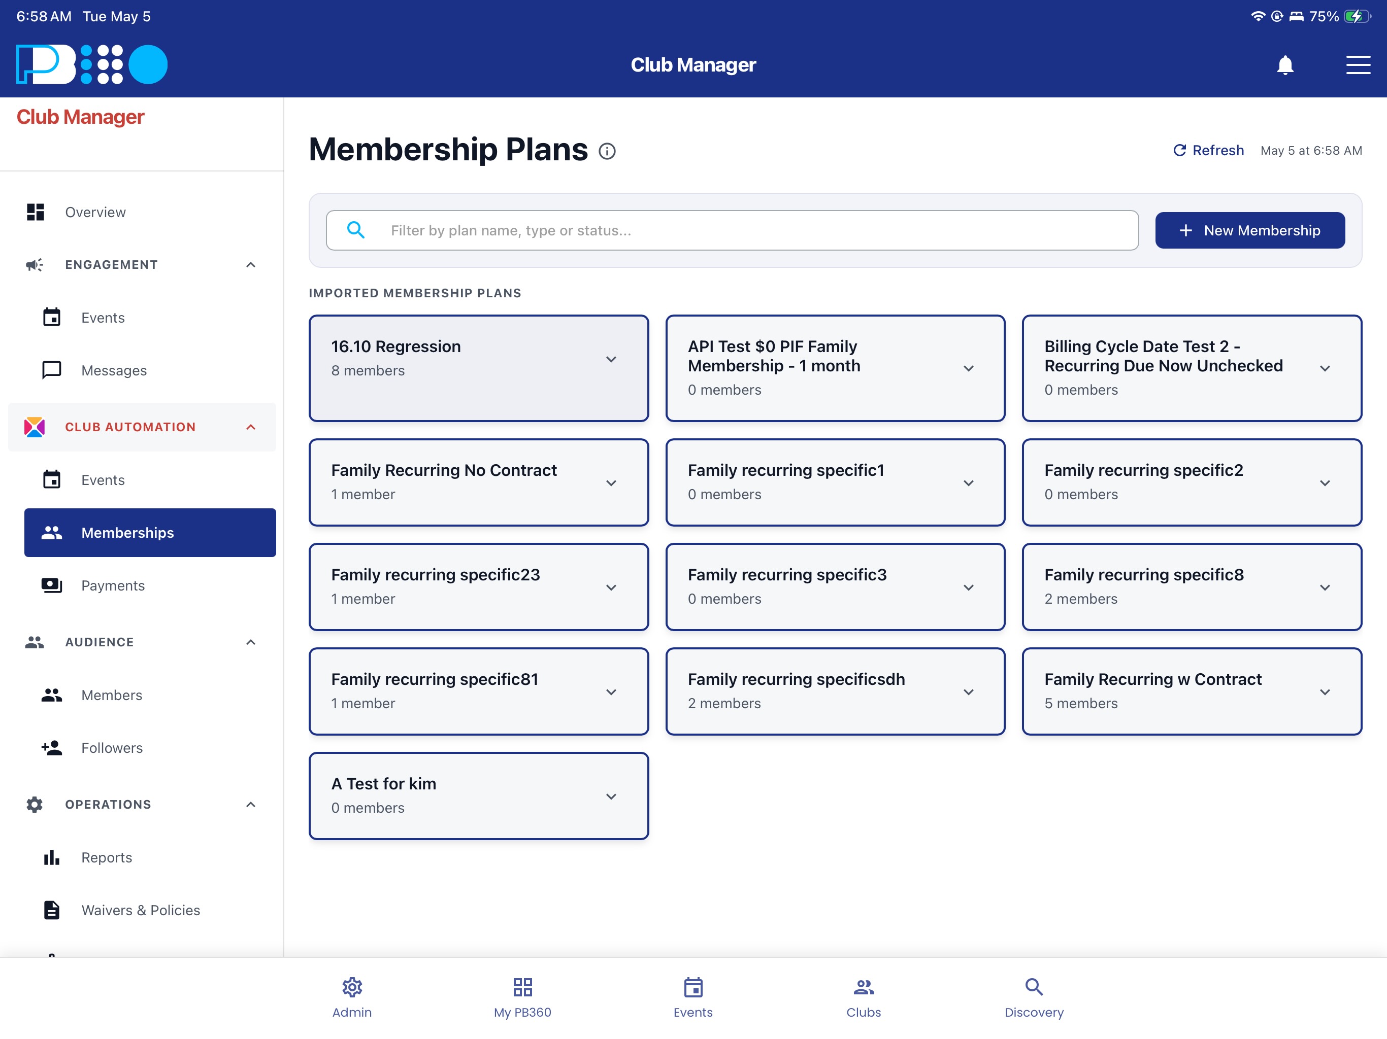
Task: Expand Family Recurring w Contract chevron
Action: point(1325,692)
